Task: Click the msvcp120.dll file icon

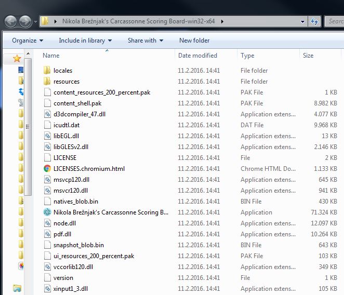Action: click(47, 180)
